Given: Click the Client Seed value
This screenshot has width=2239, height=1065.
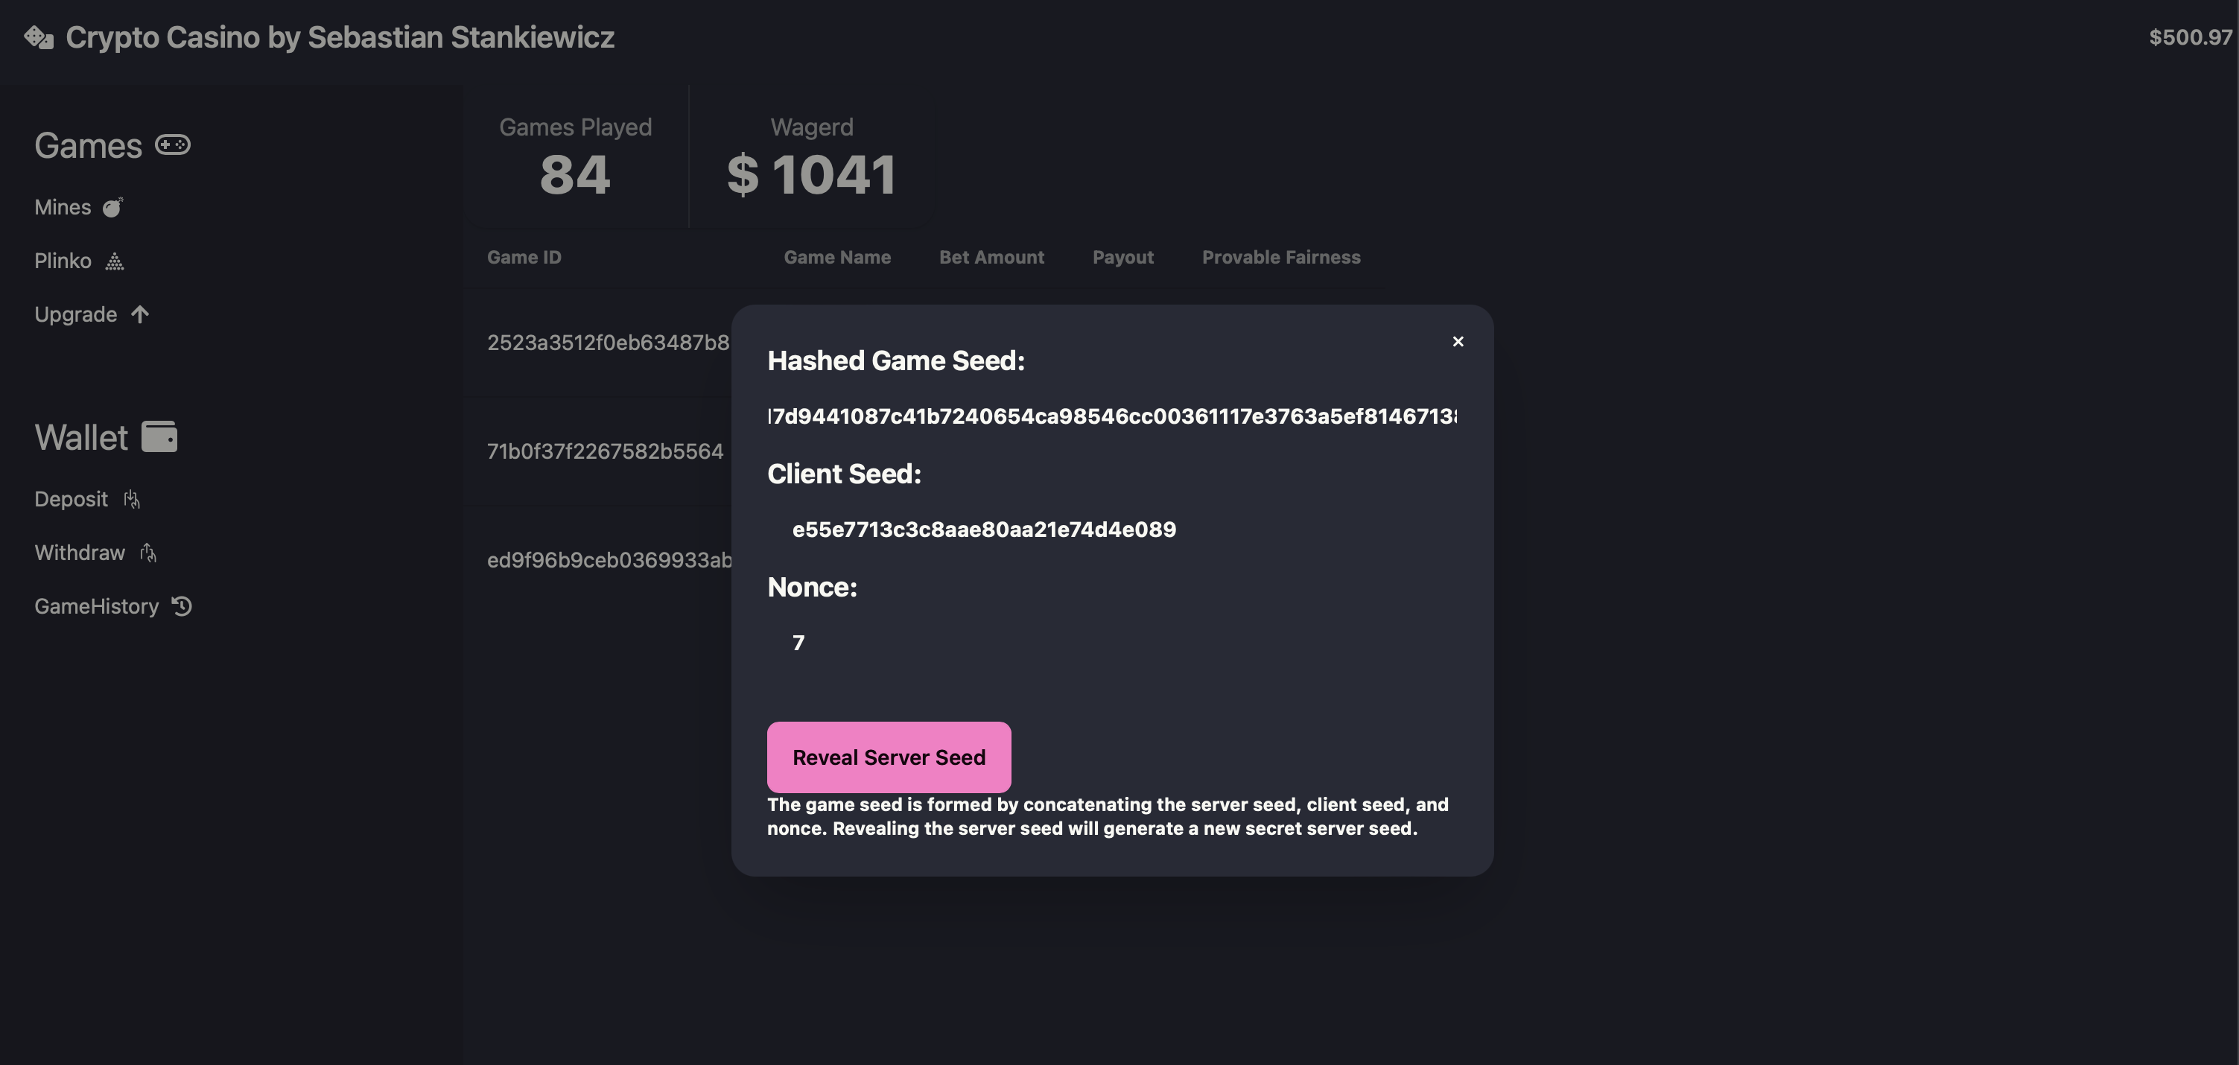Looking at the screenshot, I should 984,530.
